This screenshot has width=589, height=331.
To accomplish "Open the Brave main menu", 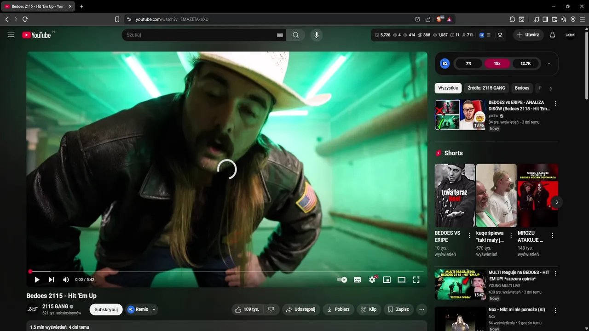I will (x=582, y=19).
